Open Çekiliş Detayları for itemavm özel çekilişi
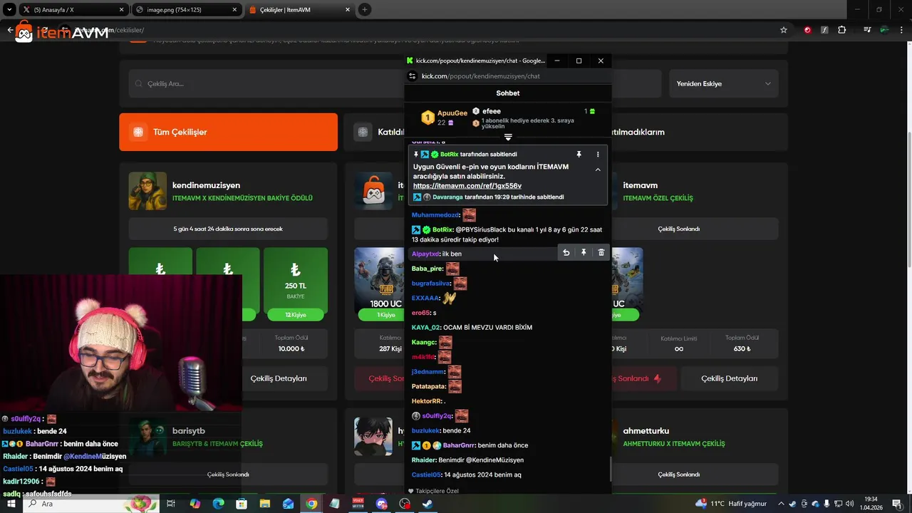This screenshot has width=912, height=513. (x=730, y=378)
